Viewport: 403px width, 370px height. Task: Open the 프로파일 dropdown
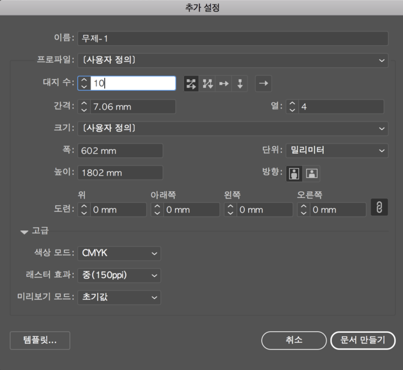pos(233,60)
